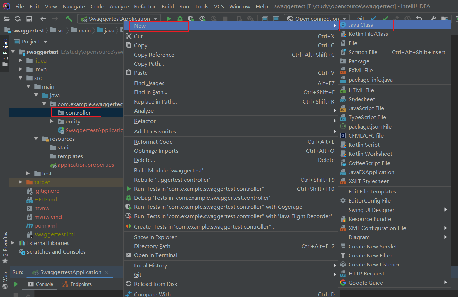Choose XML Configuration File submenu item
The height and width of the screenshot is (297, 458).
point(394,228)
